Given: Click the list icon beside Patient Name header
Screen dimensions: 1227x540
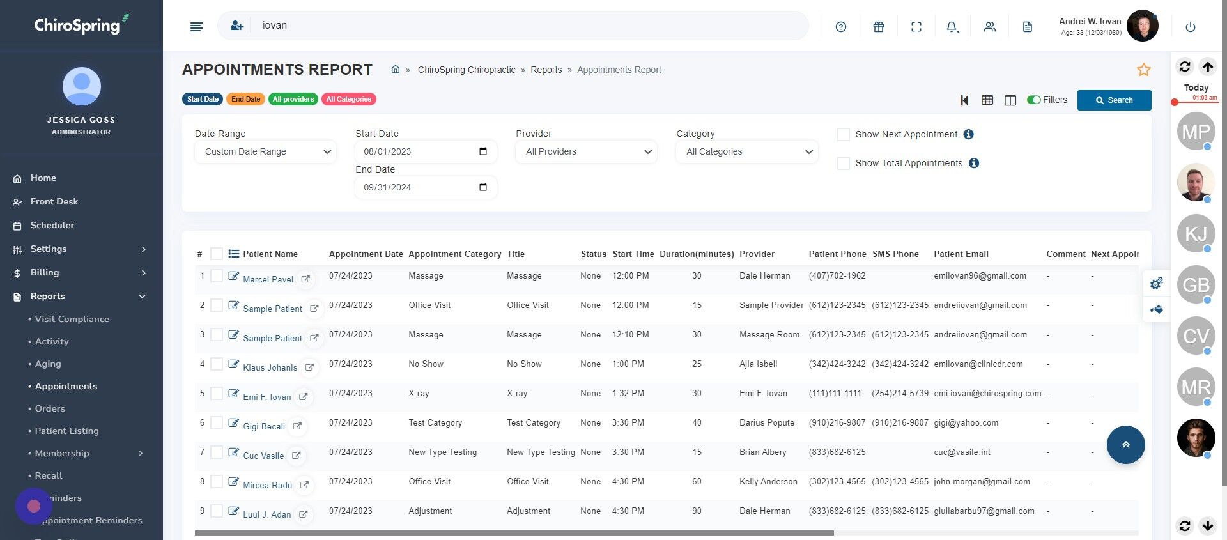Looking at the screenshot, I should [x=234, y=254].
